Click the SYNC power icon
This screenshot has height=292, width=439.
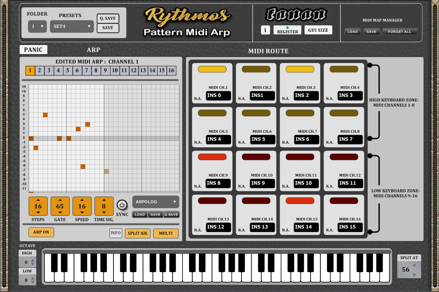click(122, 205)
